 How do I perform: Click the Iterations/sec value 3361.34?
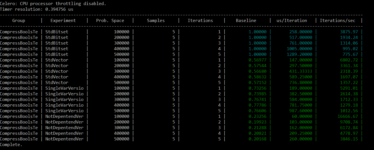(349, 66)
